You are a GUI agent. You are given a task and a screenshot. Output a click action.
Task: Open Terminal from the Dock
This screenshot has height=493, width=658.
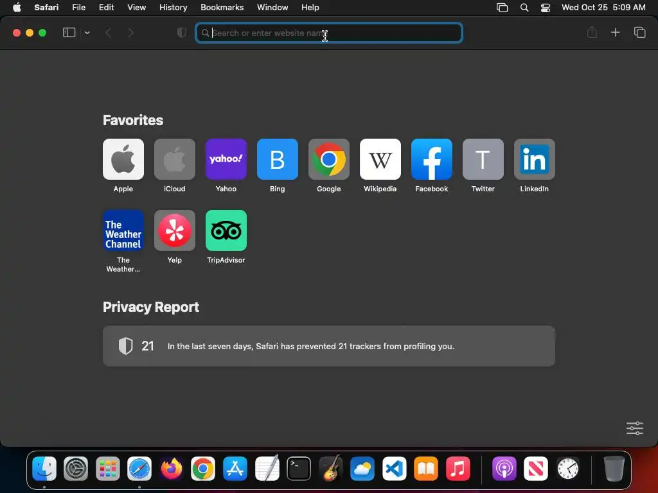pyautogui.click(x=299, y=468)
